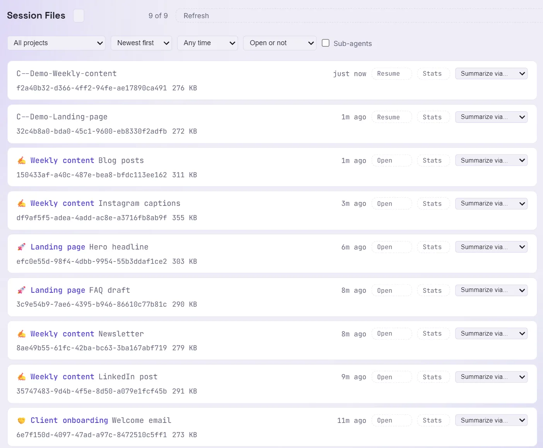Click the writing hand icon beside Blog posts
Screen dimensions: 543x448
tap(22, 161)
